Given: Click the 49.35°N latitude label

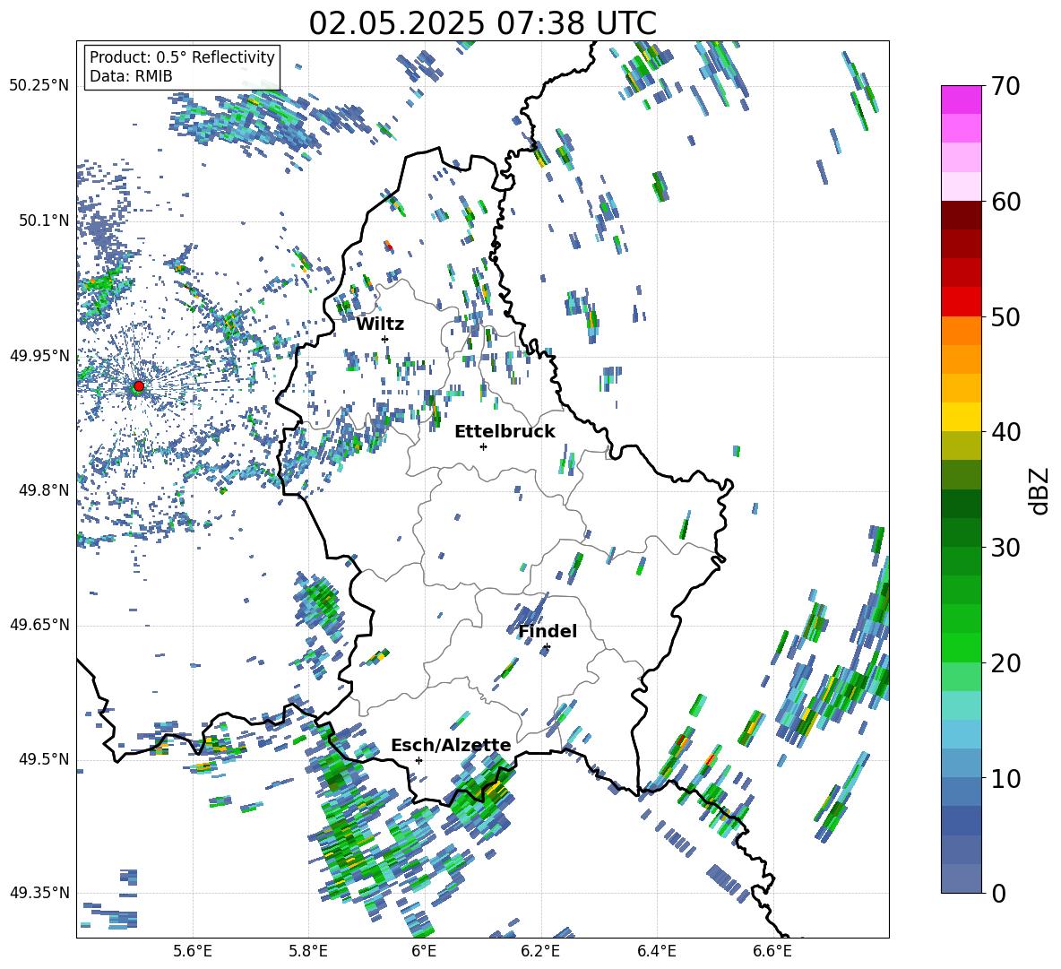Looking at the screenshot, I should (x=39, y=893).
